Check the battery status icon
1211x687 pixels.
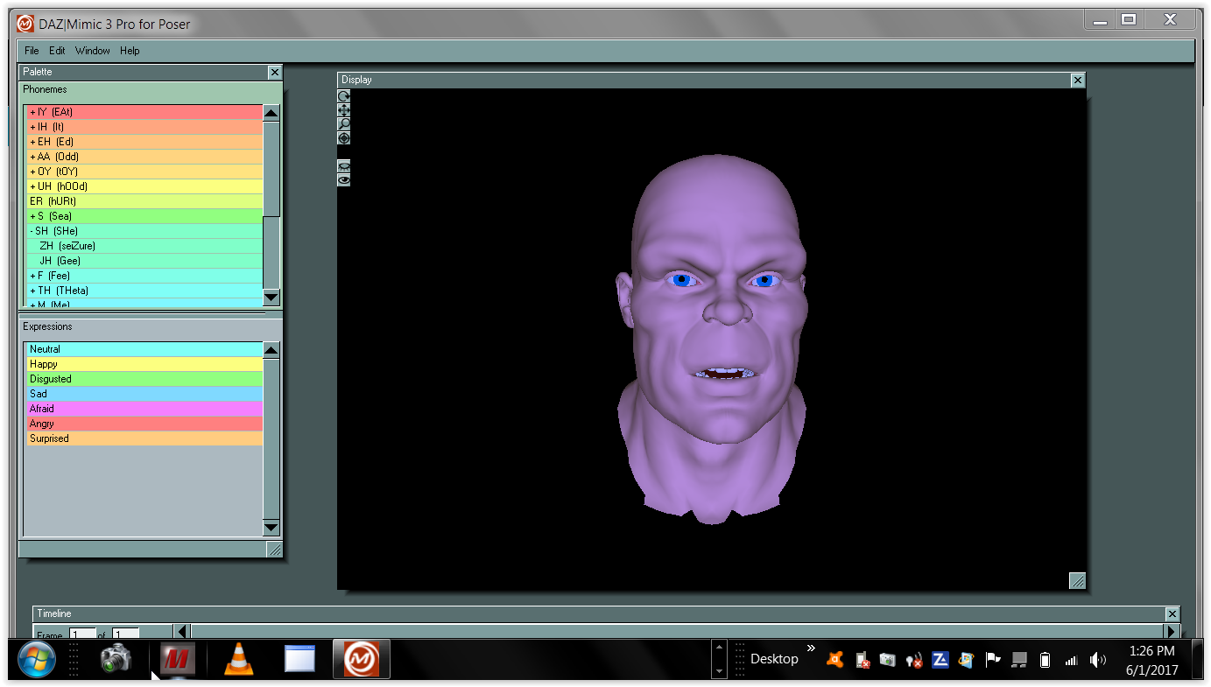coord(1045,660)
